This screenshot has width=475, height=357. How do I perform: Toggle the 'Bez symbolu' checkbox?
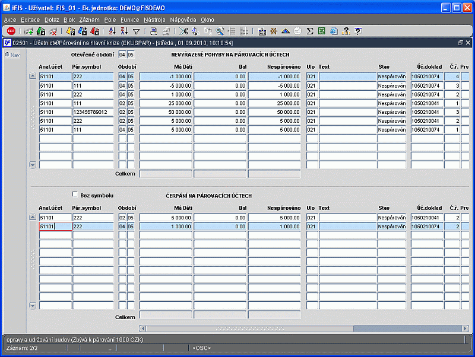pyautogui.click(x=75, y=195)
